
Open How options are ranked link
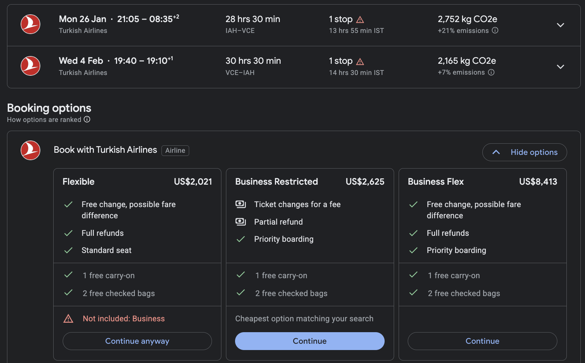44,119
